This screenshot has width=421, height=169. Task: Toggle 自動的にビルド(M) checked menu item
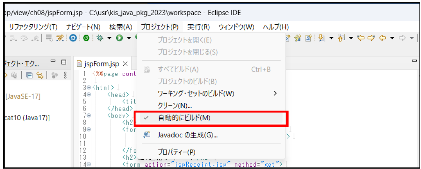(184, 118)
